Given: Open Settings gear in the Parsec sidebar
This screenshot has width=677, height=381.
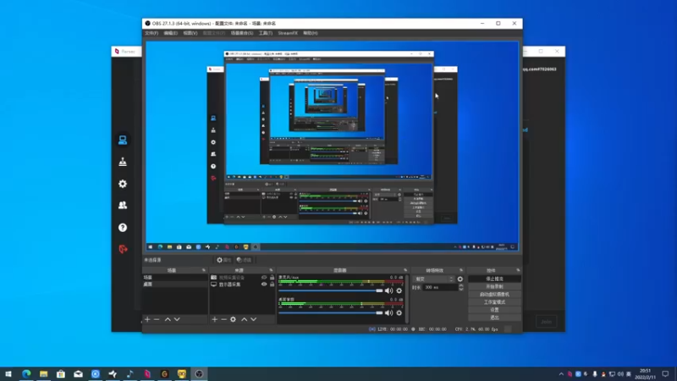Looking at the screenshot, I should pyautogui.click(x=123, y=184).
